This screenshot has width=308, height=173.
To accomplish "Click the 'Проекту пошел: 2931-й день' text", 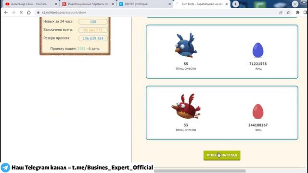I will pos(75,49).
